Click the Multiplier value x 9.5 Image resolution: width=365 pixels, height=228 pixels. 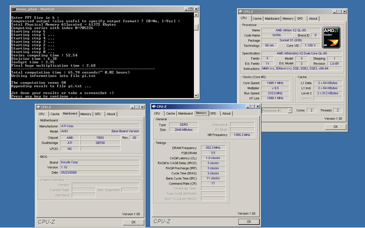(x=275, y=88)
